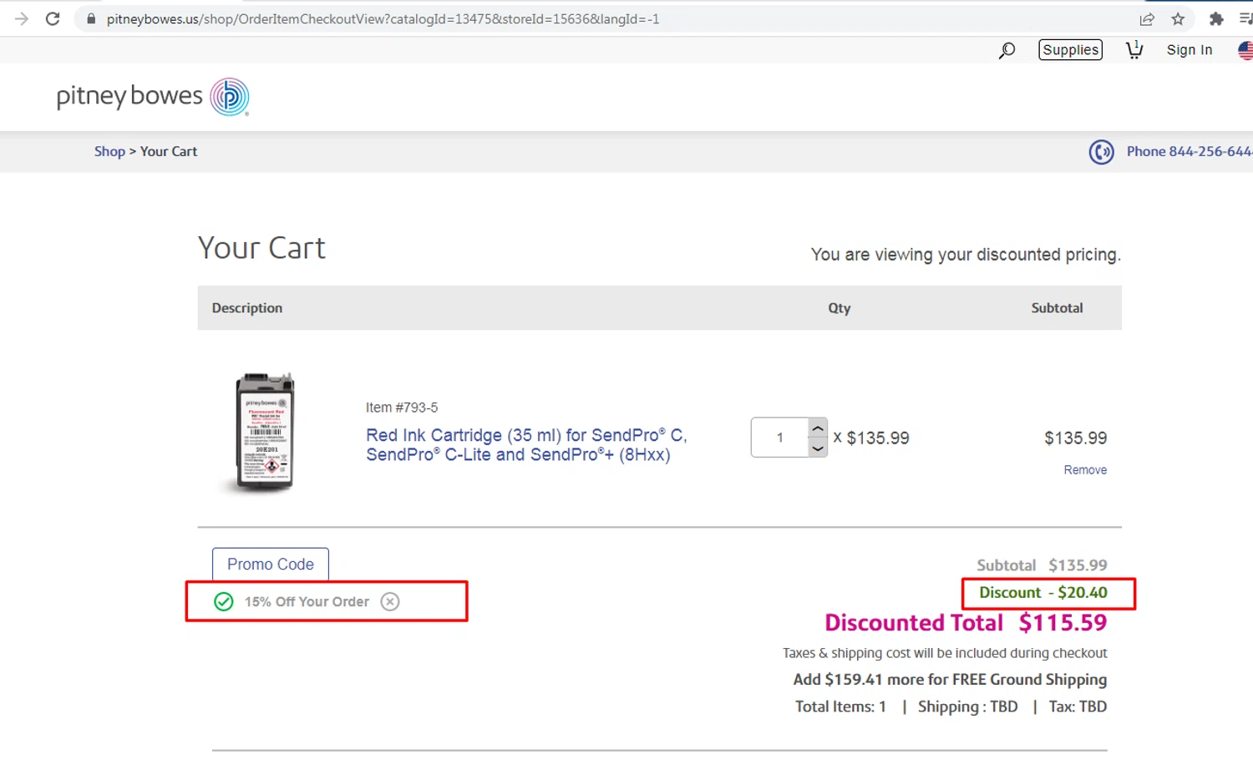Click the 'Tax: TBD' text

pyautogui.click(x=1078, y=707)
